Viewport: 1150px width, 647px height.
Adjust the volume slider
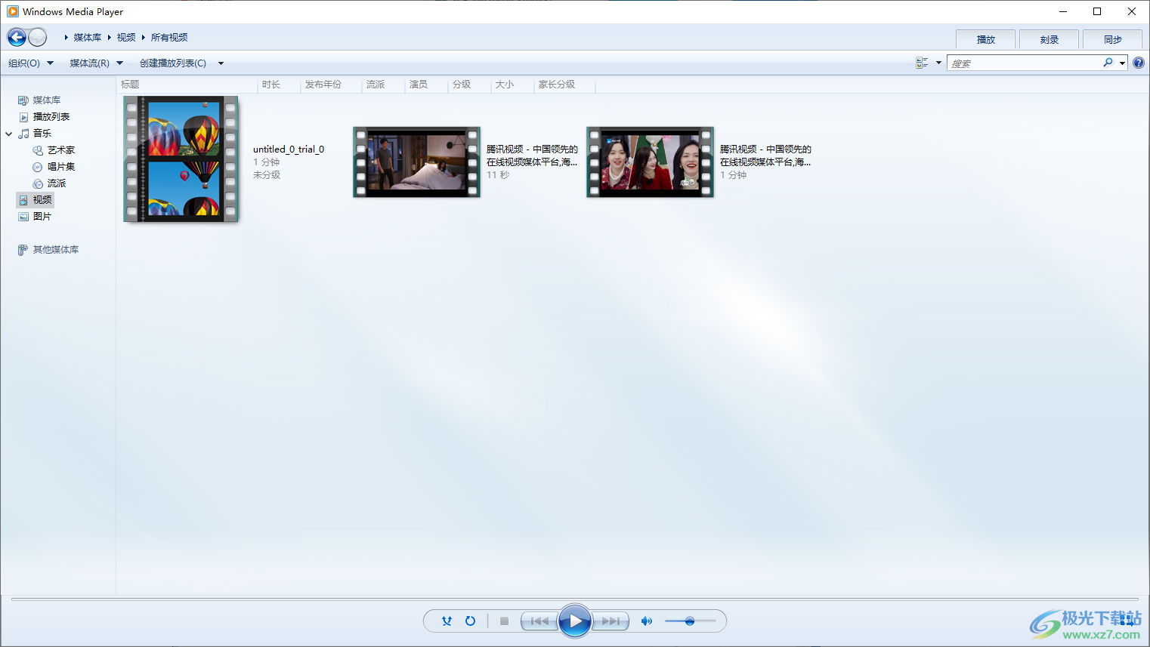tap(690, 621)
